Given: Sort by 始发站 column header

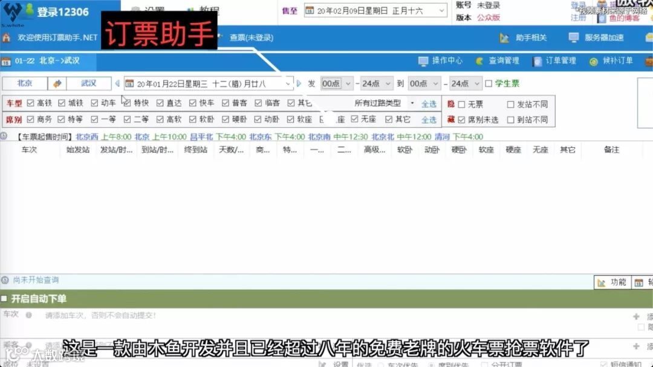Looking at the screenshot, I should click(x=78, y=150).
